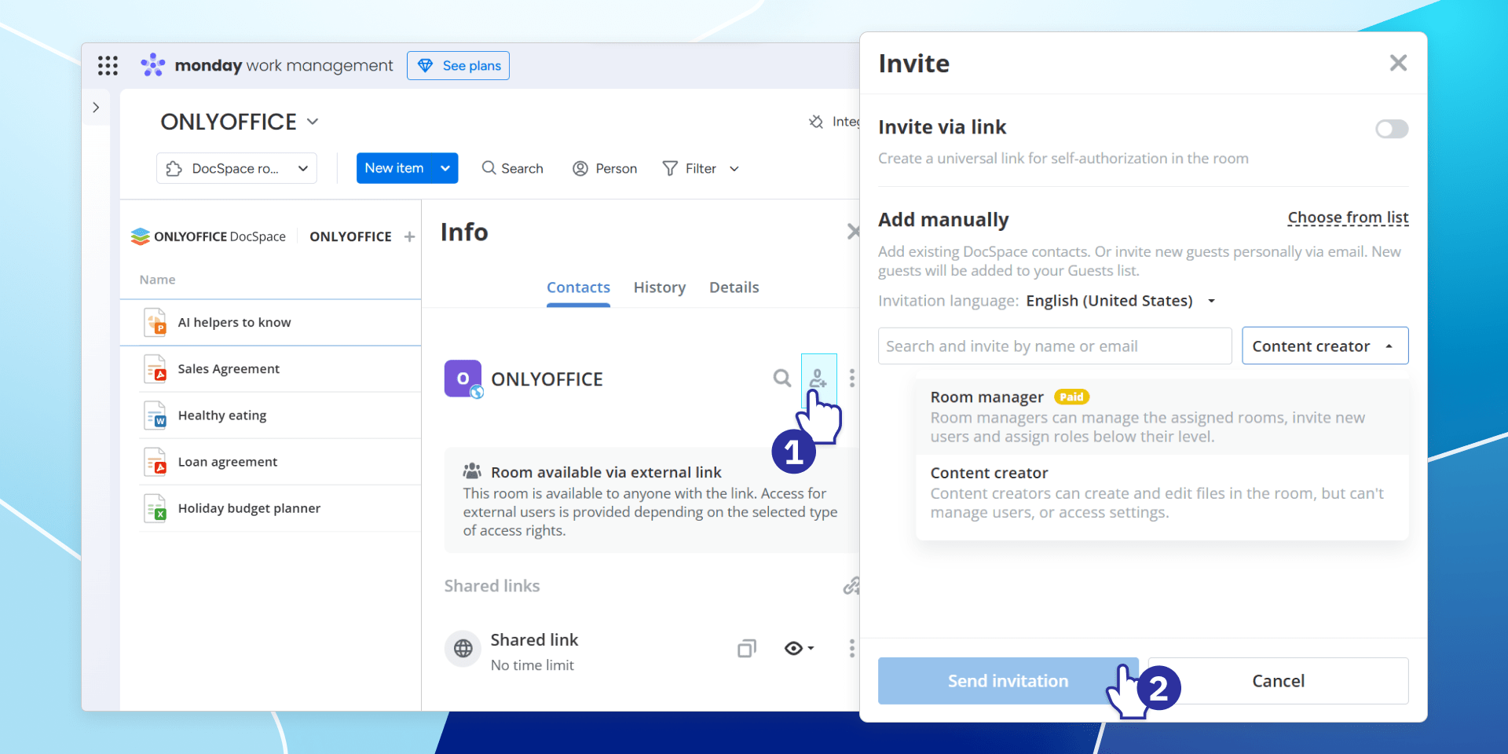Screen dimensions: 1508x754
Task: Click the Person filter button
Action: click(x=605, y=168)
